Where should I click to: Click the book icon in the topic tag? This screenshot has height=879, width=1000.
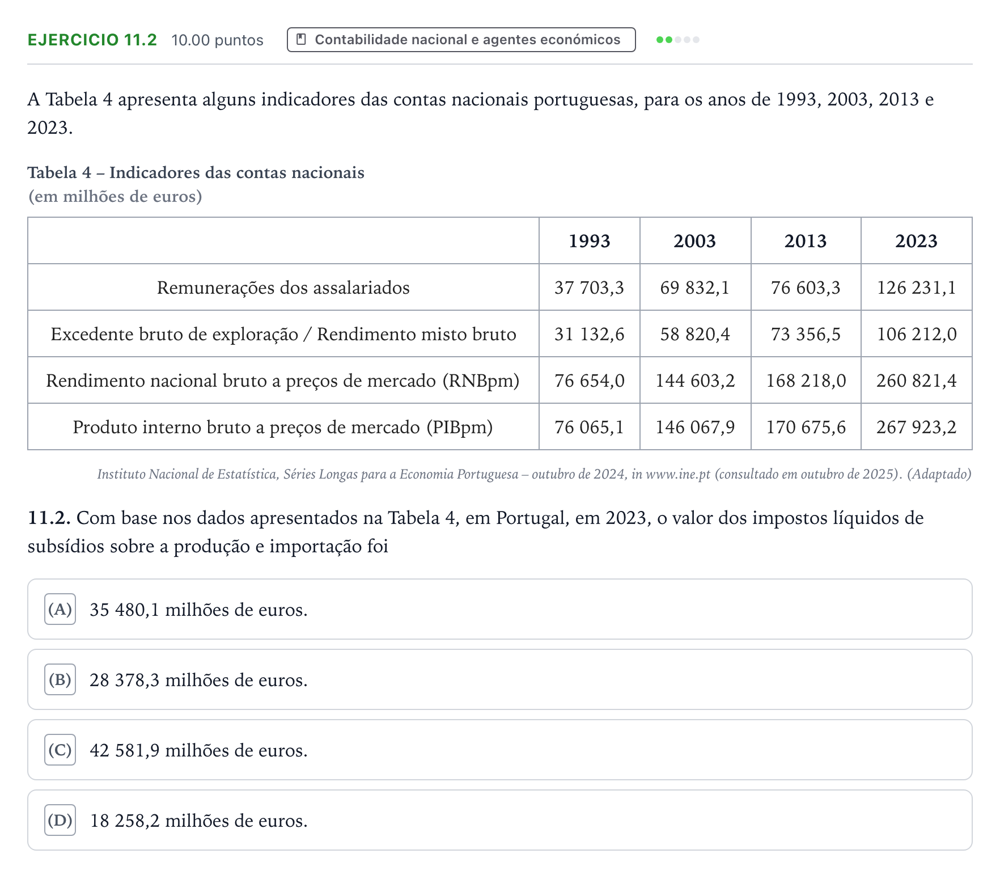[302, 40]
